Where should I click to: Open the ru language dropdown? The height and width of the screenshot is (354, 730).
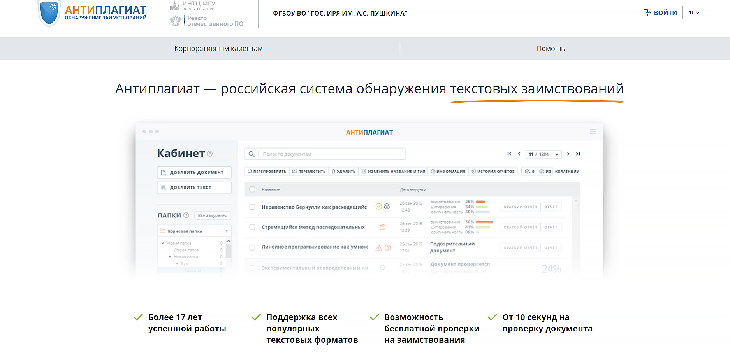693,13
